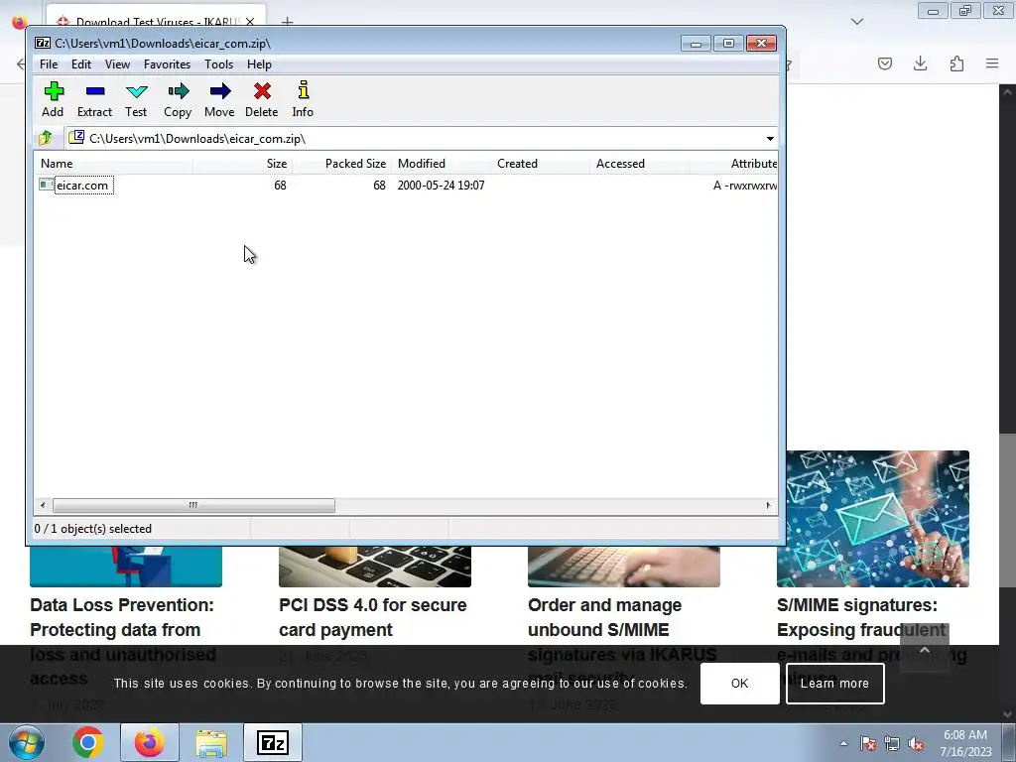Viewport: 1016px width, 762px height.
Task: Sort by the Name column header
Action: click(x=113, y=164)
